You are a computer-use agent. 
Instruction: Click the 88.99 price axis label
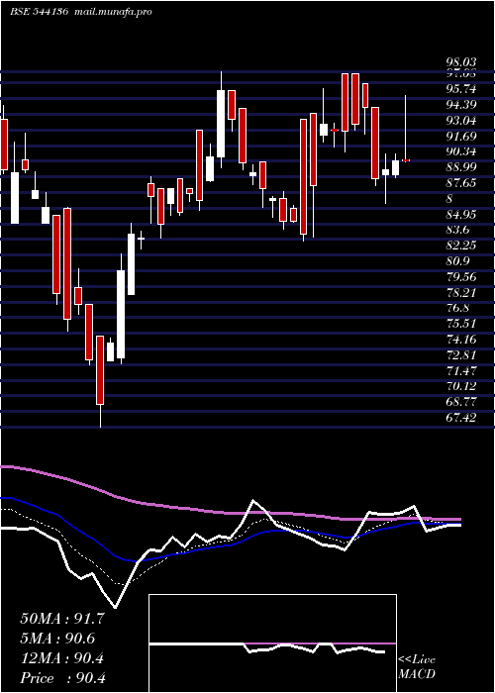coord(460,167)
